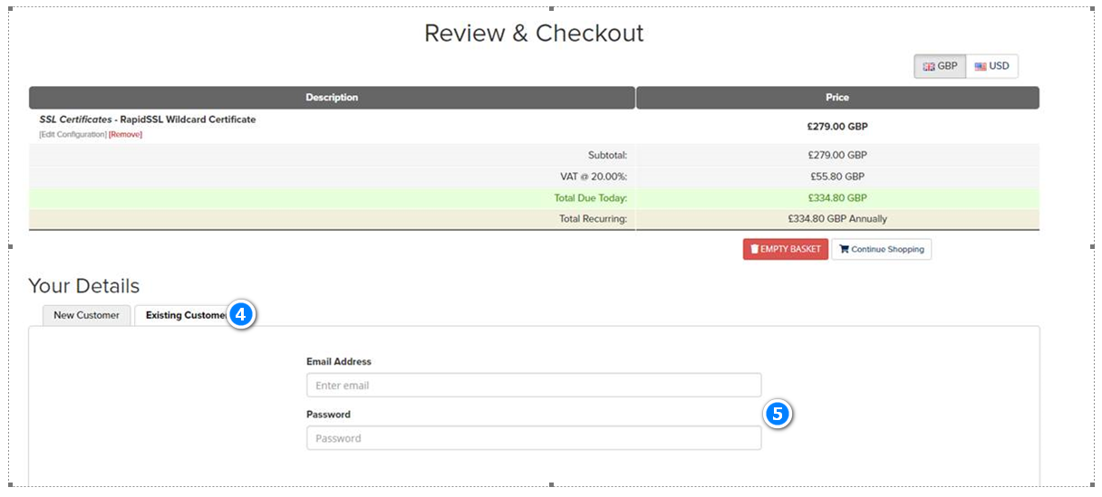The height and width of the screenshot is (497, 1102).
Task: Click the Total Recurring annual amount
Action: tap(837, 218)
